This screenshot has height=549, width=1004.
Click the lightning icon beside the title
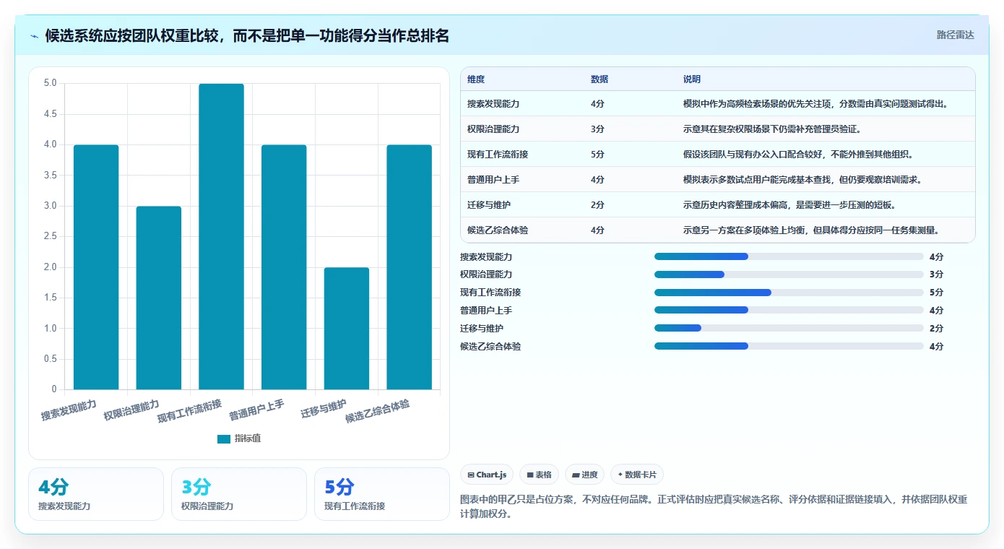(35, 36)
